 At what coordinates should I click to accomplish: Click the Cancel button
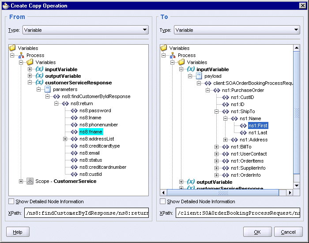(288, 232)
